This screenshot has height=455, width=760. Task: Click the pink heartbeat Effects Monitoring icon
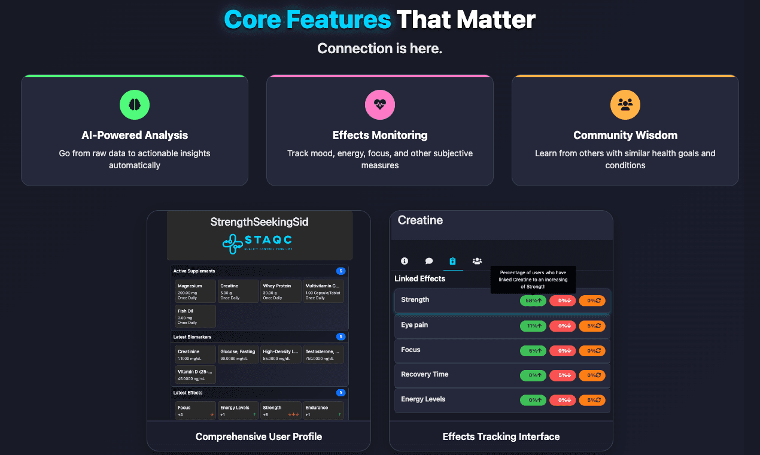(380, 105)
